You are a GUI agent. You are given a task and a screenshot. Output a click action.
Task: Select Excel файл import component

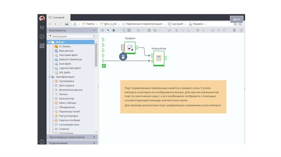[x=65, y=64]
